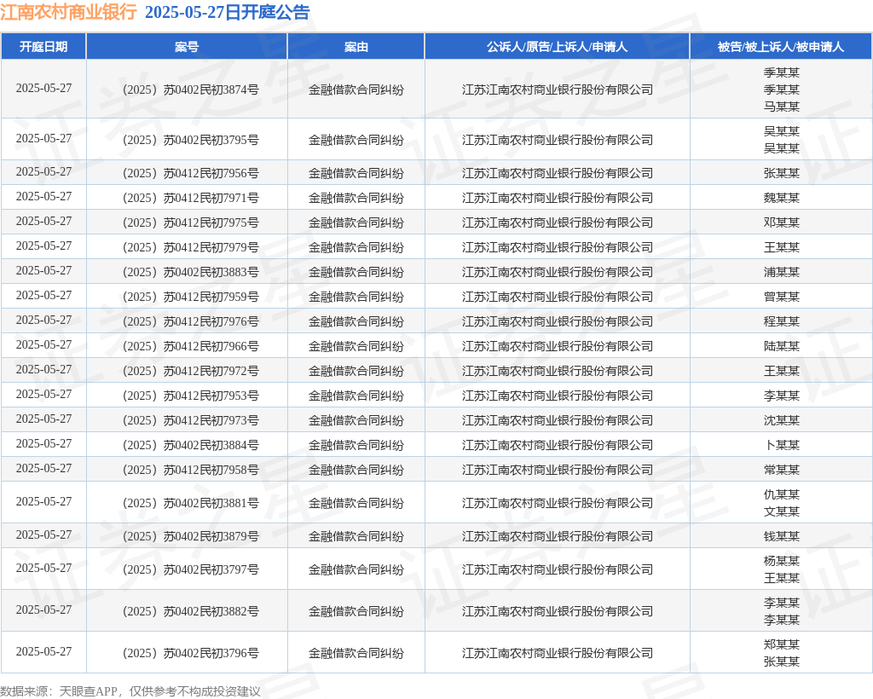The height and width of the screenshot is (699, 873).
Task: Click defendant name 钱某某
Action: [781, 536]
